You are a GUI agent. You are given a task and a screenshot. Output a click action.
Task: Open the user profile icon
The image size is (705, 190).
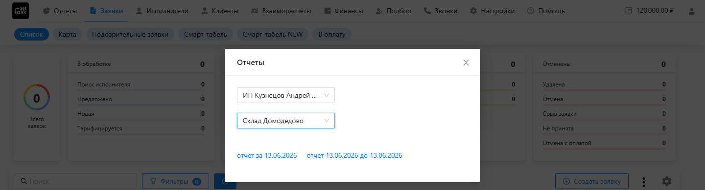691,11
